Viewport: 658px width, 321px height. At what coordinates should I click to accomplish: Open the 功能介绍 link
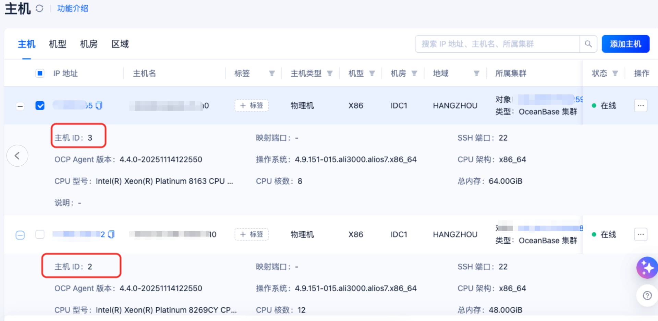click(x=73, y=9)
